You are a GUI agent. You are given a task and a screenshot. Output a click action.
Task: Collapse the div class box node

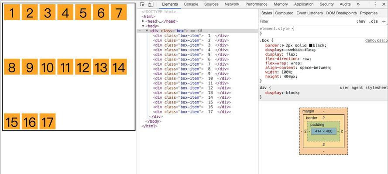147,31
